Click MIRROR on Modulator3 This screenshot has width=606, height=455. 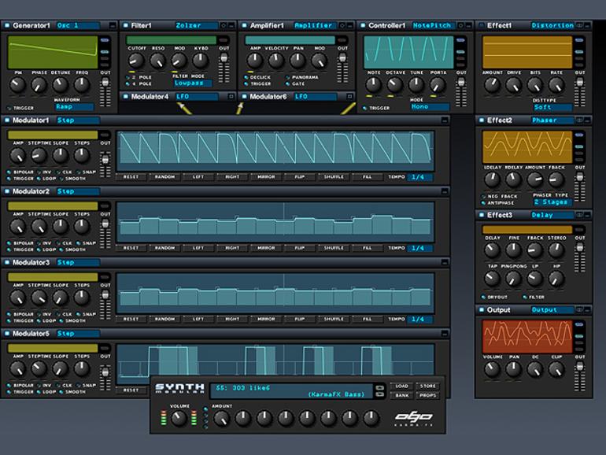point(266,320)
